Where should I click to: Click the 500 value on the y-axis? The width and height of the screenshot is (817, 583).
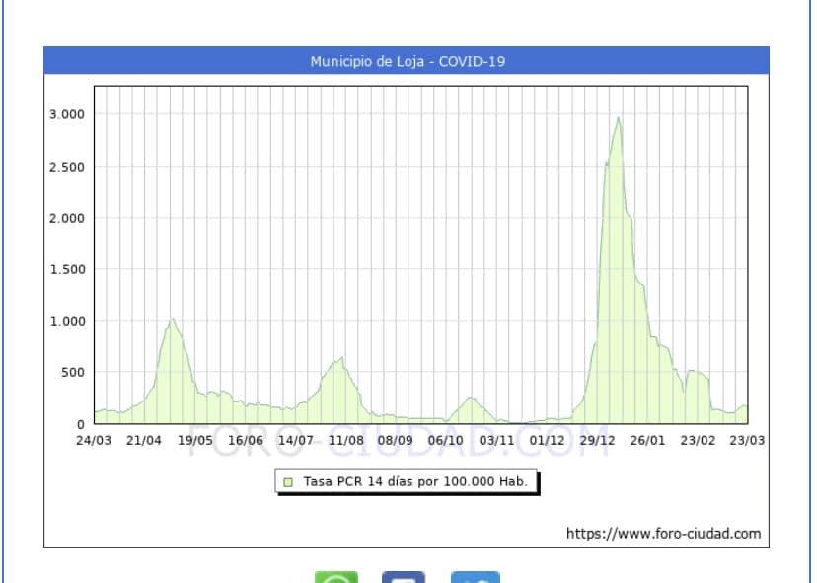coord(73,372)
